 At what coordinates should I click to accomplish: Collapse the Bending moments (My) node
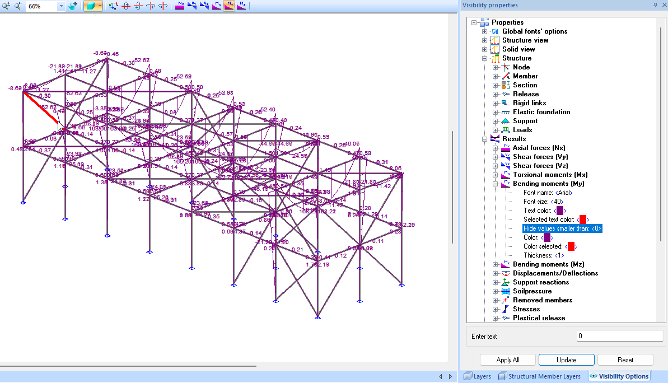(495, 184)
